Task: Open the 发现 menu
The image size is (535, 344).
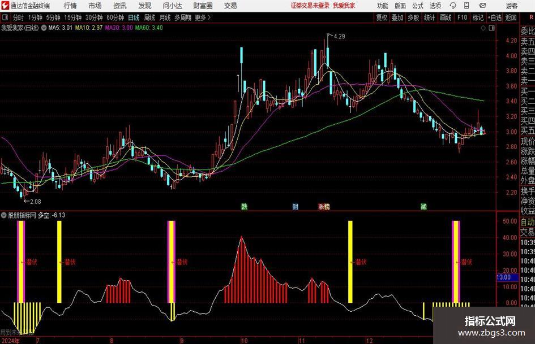Action: click(145, 6)
